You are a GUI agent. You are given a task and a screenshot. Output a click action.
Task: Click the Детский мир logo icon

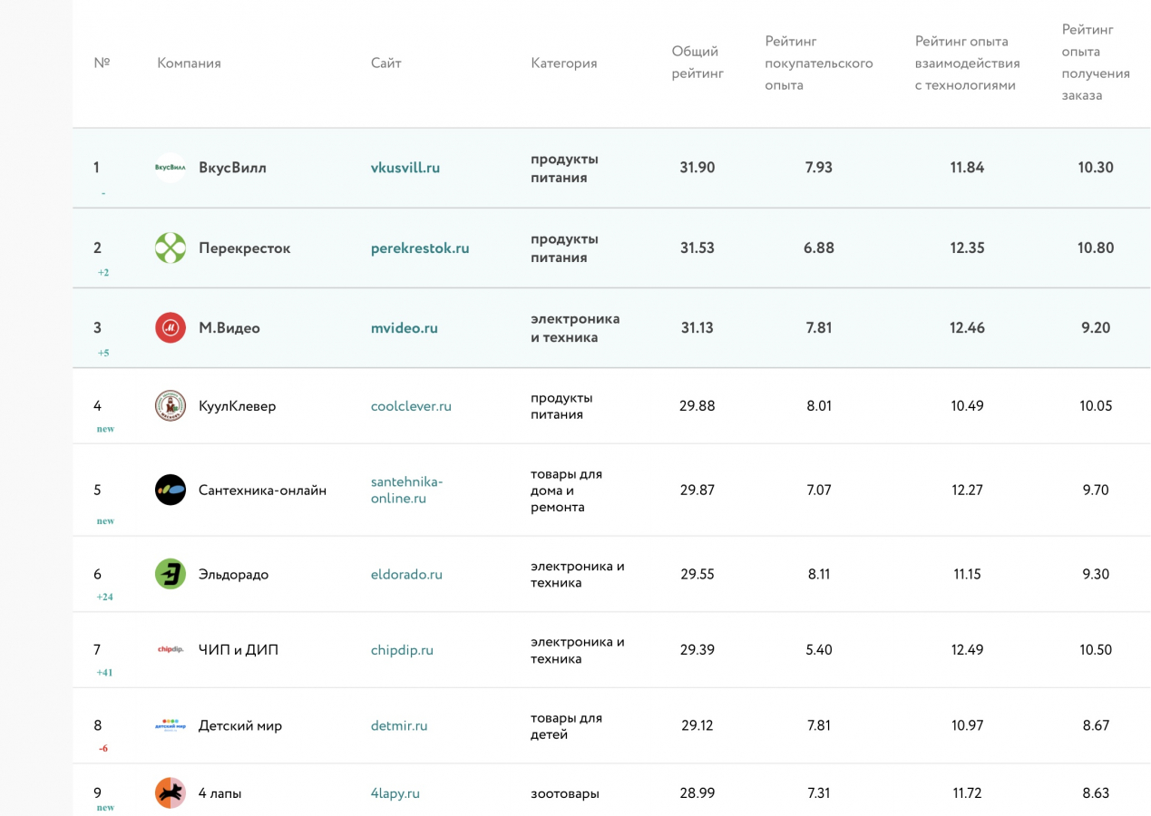tap(171, 725)
